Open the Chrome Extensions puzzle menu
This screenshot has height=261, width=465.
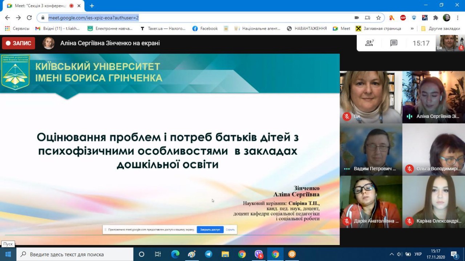pyautogui.click(x=436, y=17)
